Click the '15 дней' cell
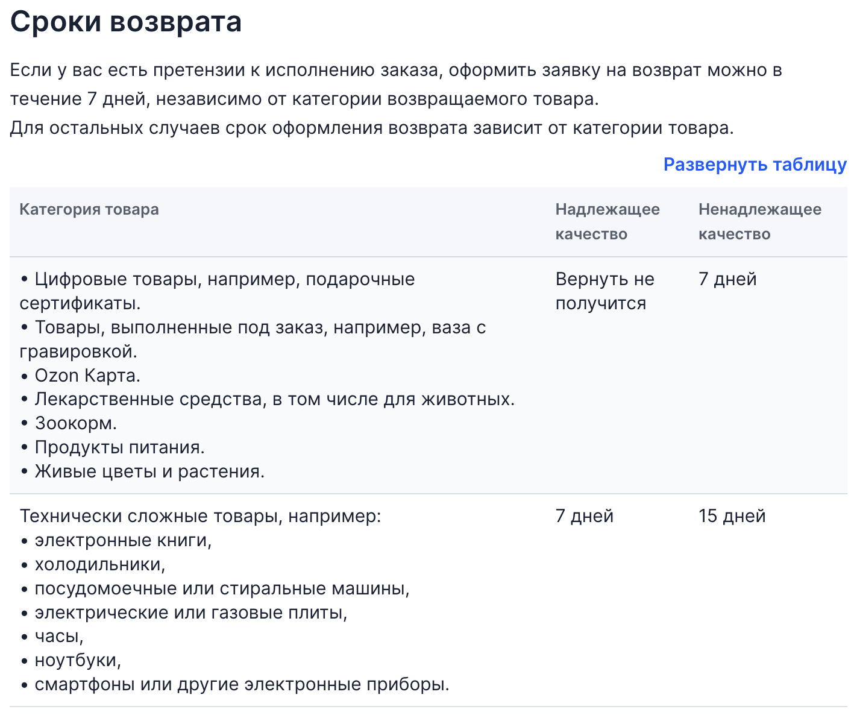The height and width of the screenshot is (715, 851). 732,516
